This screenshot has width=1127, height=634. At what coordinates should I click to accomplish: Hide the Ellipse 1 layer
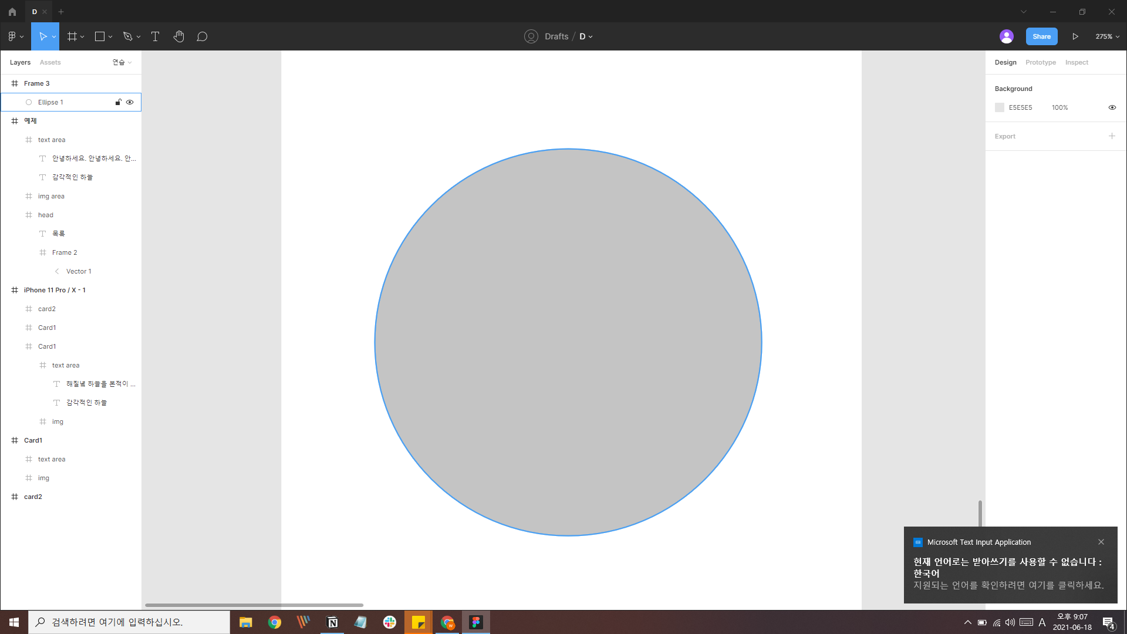point(130,102)
